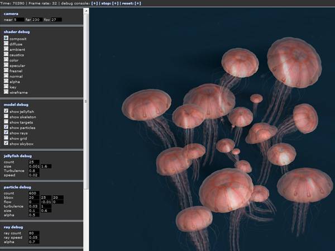Image resolution: width=335 pixels, height=251 pixels.
Task: Click the camera near input field
Action: click(18, 20)
